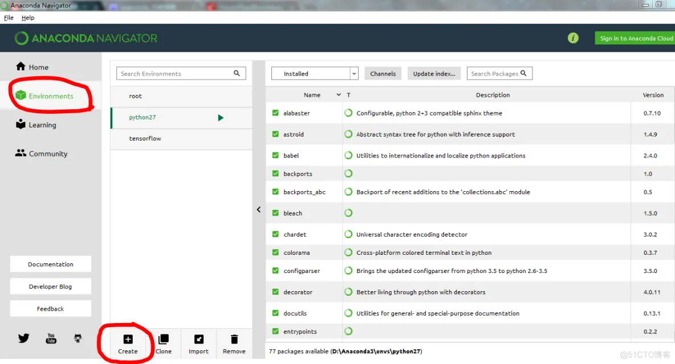This screenshot has width=675, height=364.
Task: Click the chardet package type circle icon
Action: click(x=349, y=234)
